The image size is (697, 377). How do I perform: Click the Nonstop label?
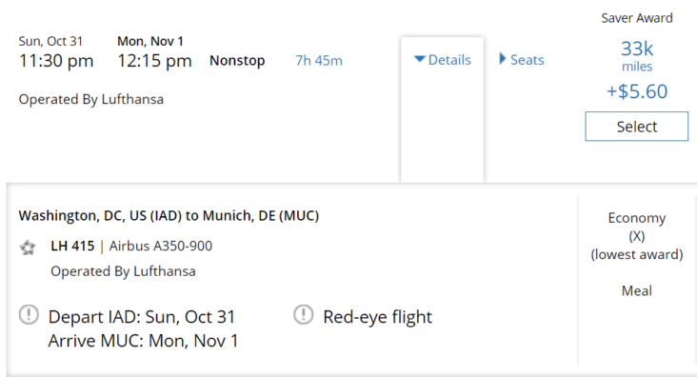(237, 61)
